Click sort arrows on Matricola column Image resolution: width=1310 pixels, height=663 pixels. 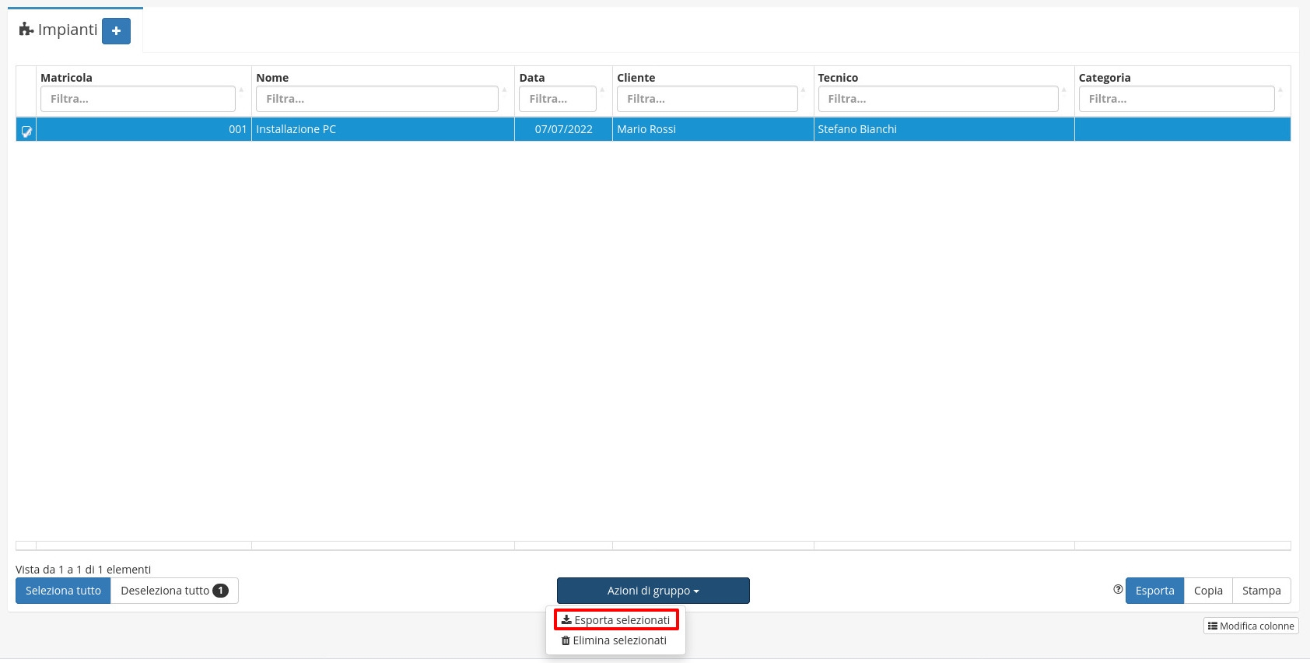(x=241, y=90)
